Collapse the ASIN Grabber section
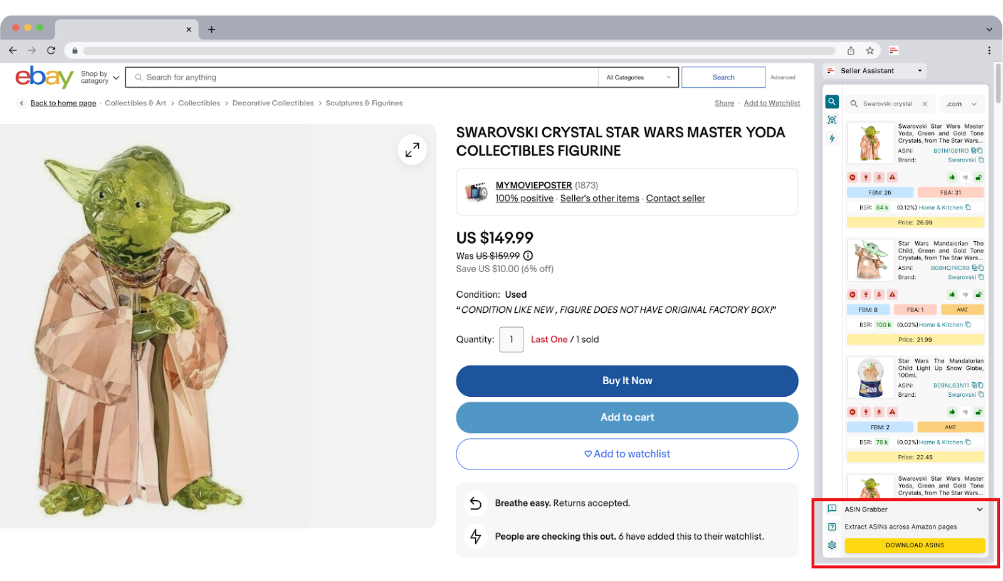Image resolution: width=1003 pixels, height=581 pixels. (x=980, y=510)
